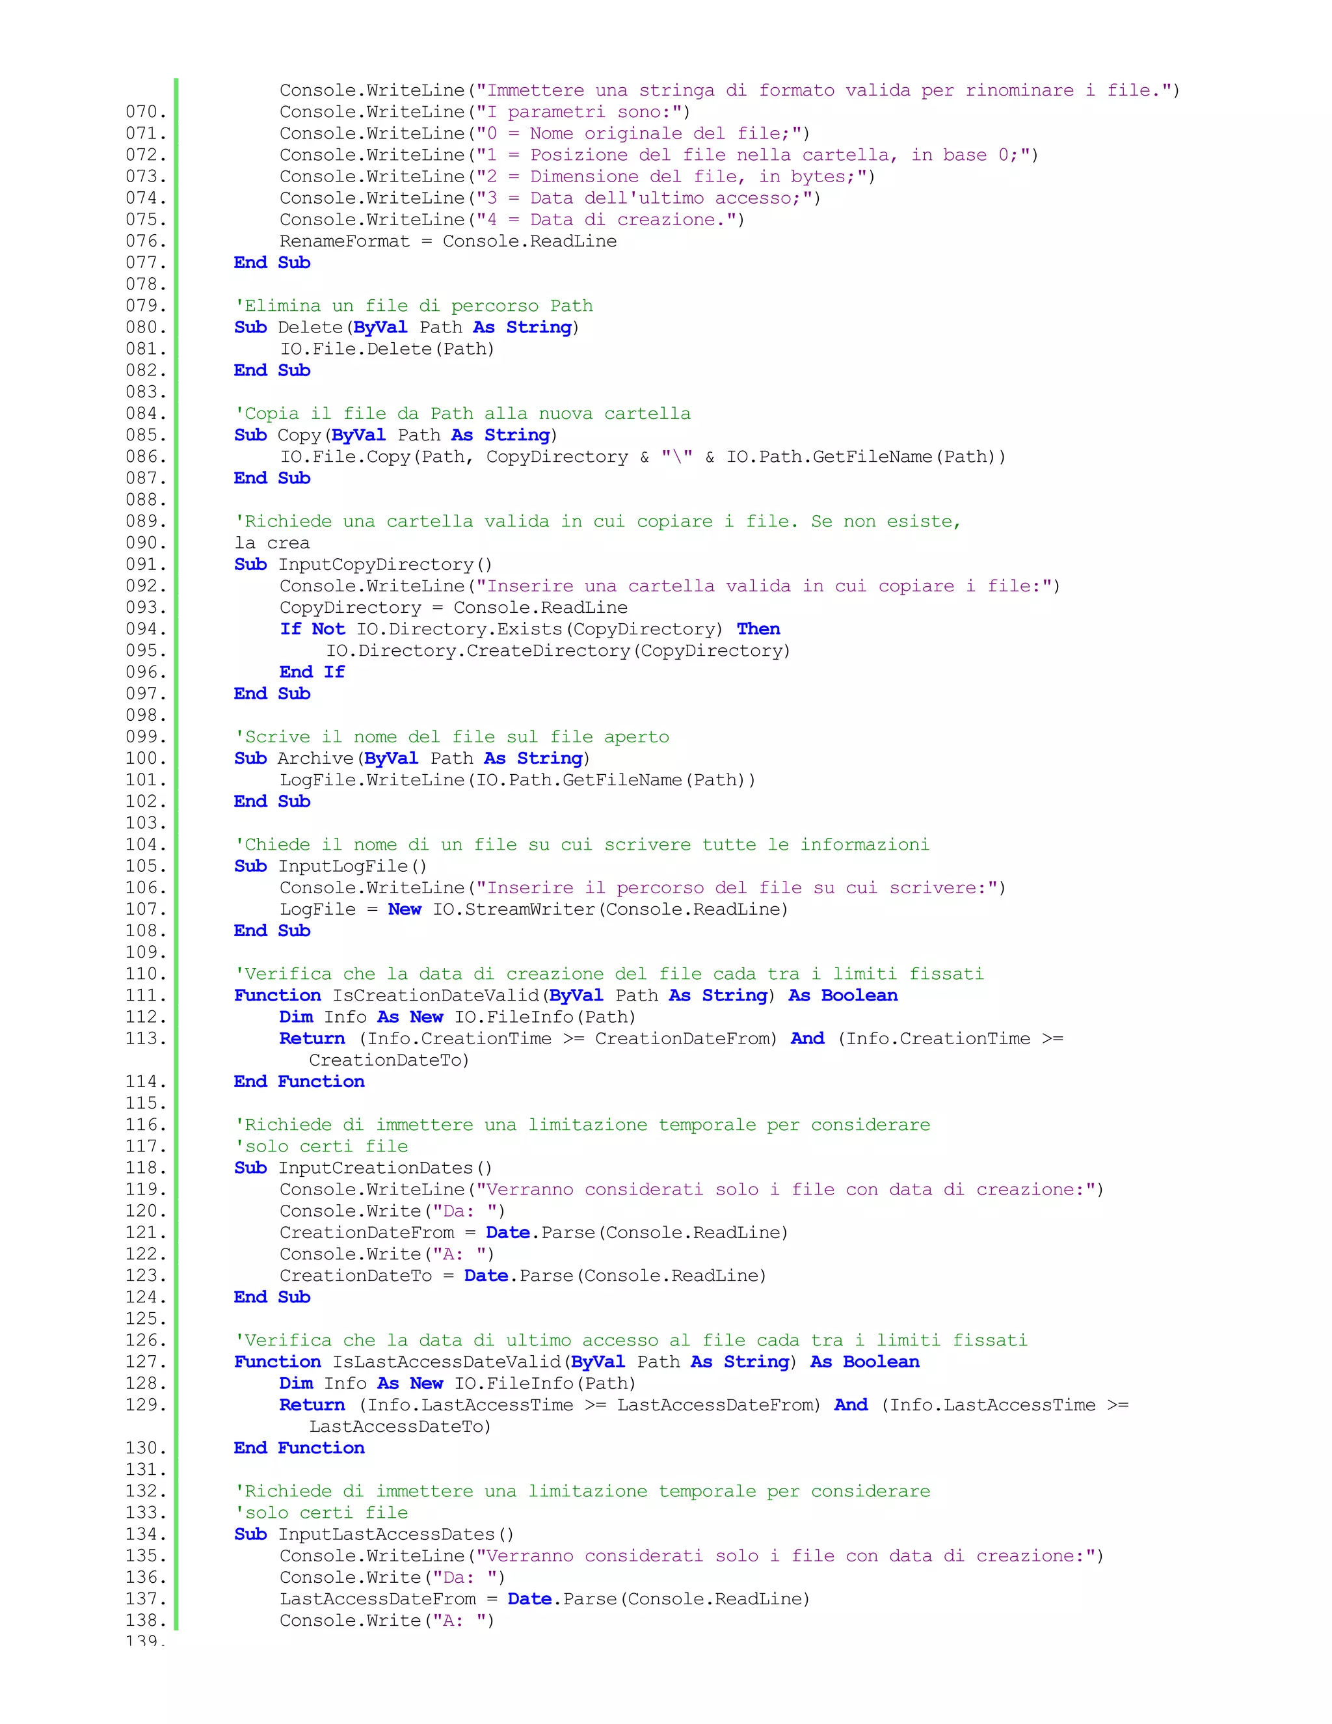The image size is (1332, 1724).
Task: Click the LogFile.WriteLine statement
Action: pos(517,780)
